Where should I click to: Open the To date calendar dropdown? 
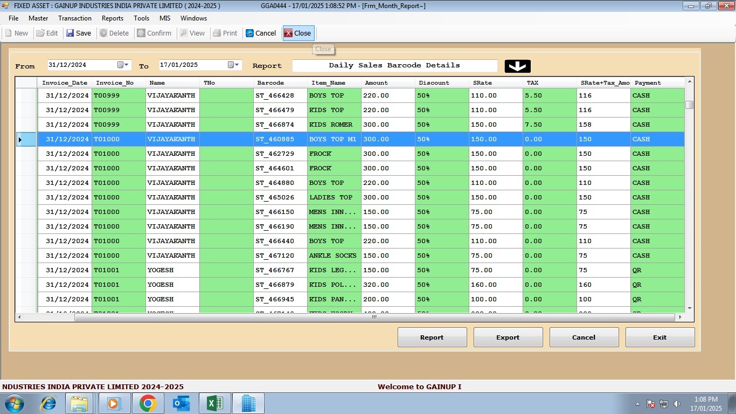(x=234, y=65)
